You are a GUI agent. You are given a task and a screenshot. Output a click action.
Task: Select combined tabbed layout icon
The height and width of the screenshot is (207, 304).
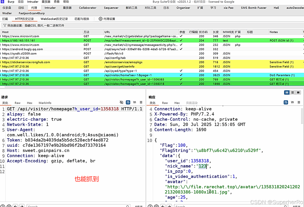pyautogui.click(x=298, y=93)
